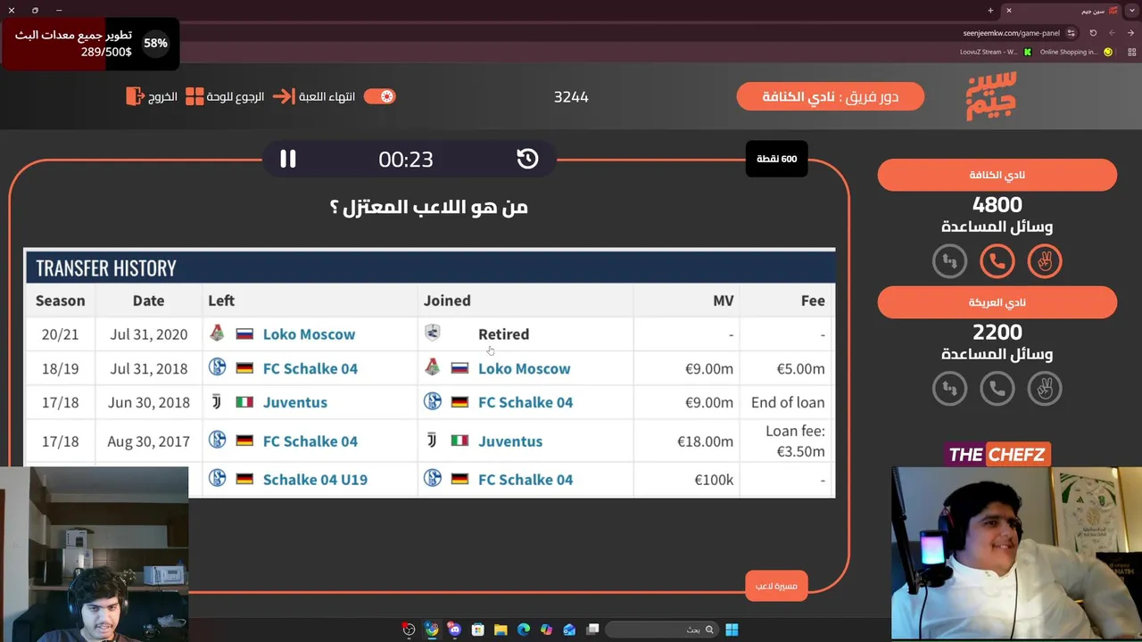Reset the timer with the circular arrow icon
This screenshot has width=1142, height=642.
tap(527, 159)
